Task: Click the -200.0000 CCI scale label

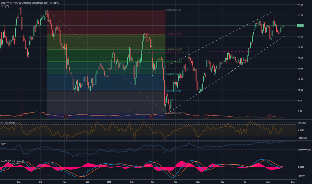Action: (x=302, y=138)
